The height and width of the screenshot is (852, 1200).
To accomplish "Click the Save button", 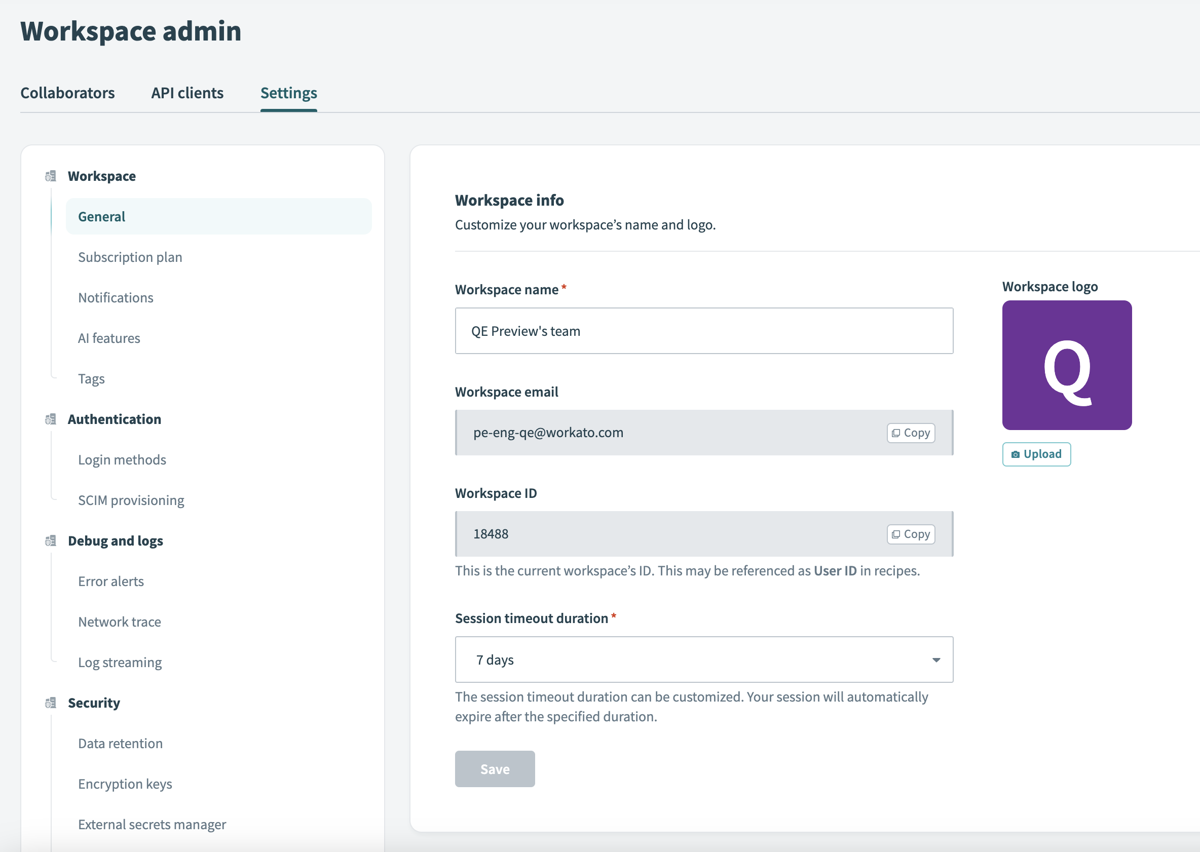I will click(x=495, y=768).
